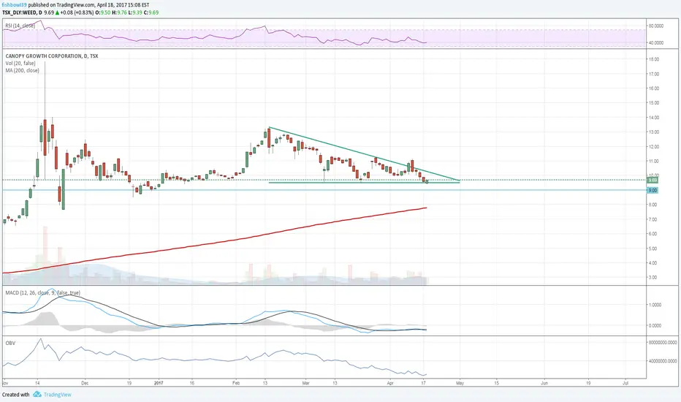Click the 11.00 price axis label

pos(653,162)
